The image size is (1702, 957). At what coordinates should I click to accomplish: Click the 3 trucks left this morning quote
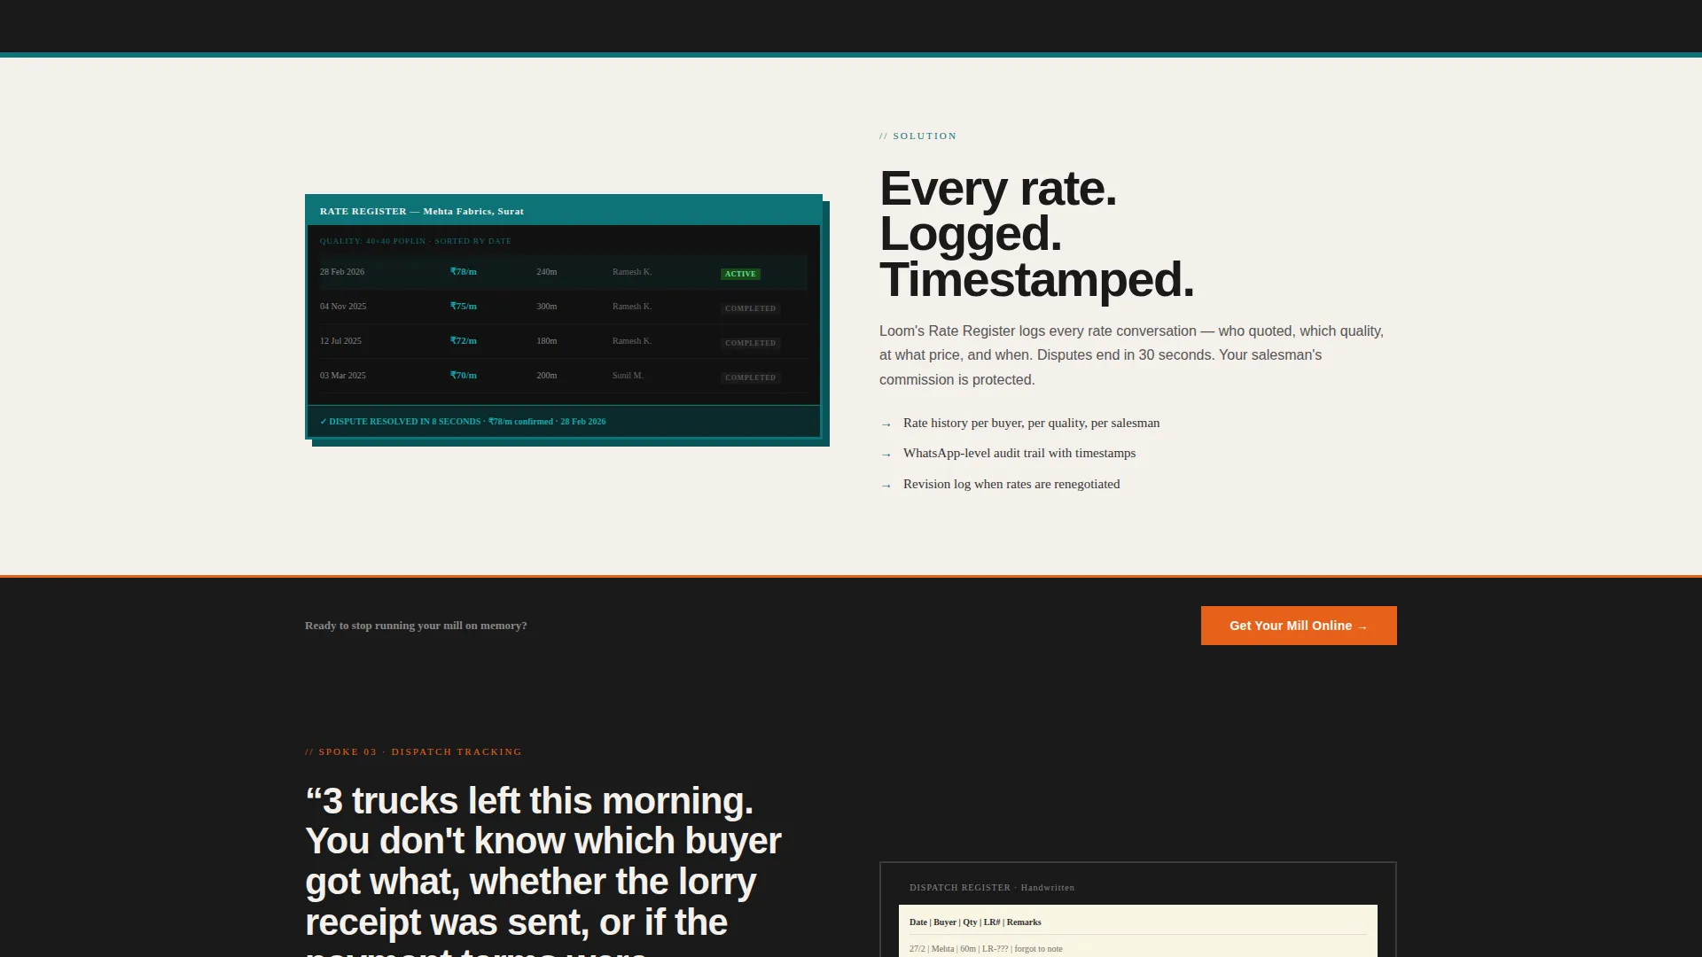[x=543, y=868]
